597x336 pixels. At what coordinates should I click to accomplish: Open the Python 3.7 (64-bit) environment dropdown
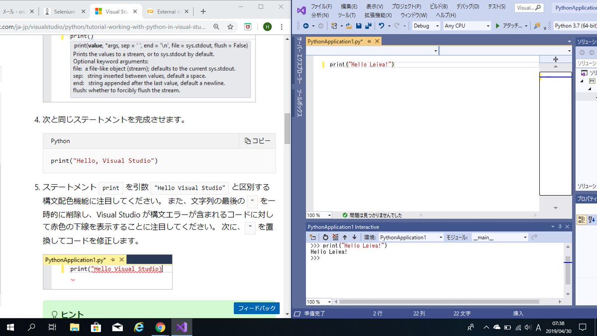click(575, 26)
